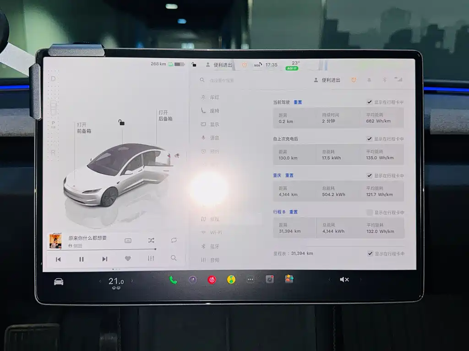Screen dimensions: 469x351
Task: Open the 便利进出 profile menu in settings header
Action: pos(327,80)
